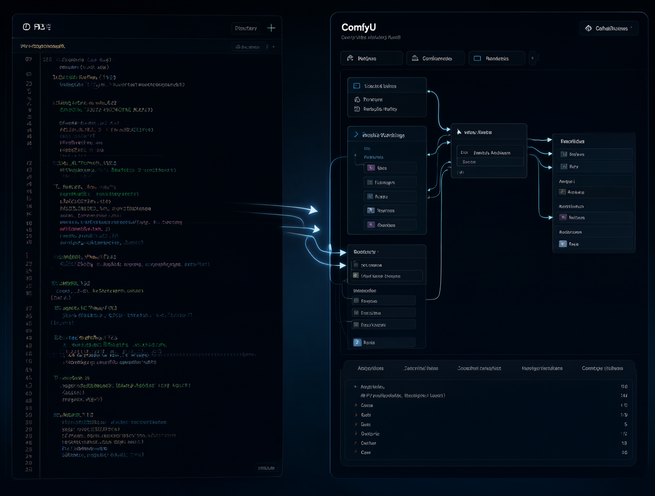Click the green-tinted icon row in the right-side node

(x=595, y=192)
